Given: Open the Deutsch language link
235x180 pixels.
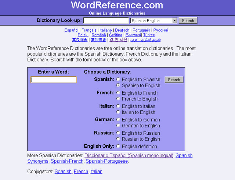Looking at the screenshot, I should [122, 30].
